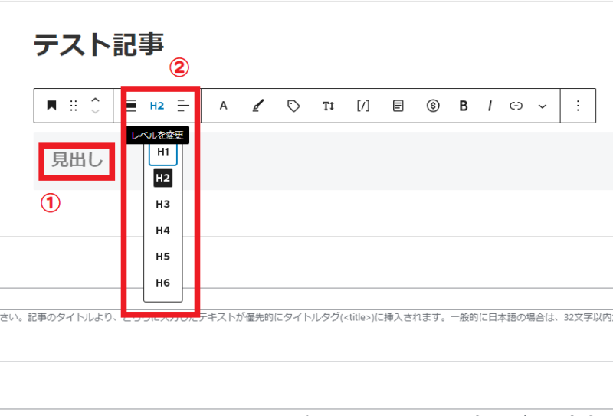Select the highlighter marker icon
Screen dimensions: 613x416
click(257, 106)
